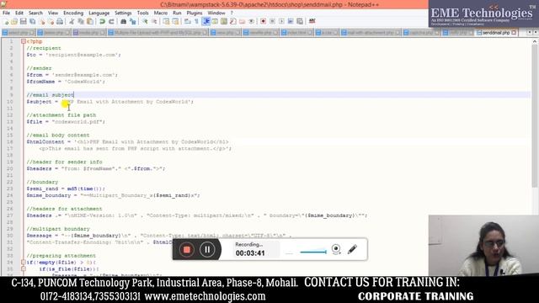Image resolution: width=539 pixels, height=303 pixels.
Task: Click the Save All toolbar icon
Action: click(32, 22)
